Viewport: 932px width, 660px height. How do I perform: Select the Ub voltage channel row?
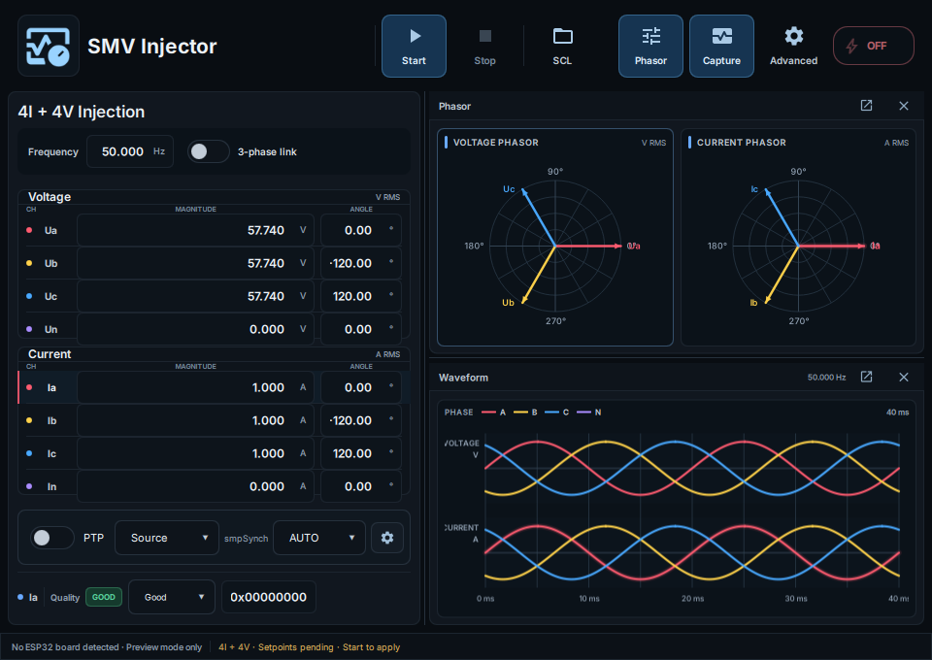214,263
